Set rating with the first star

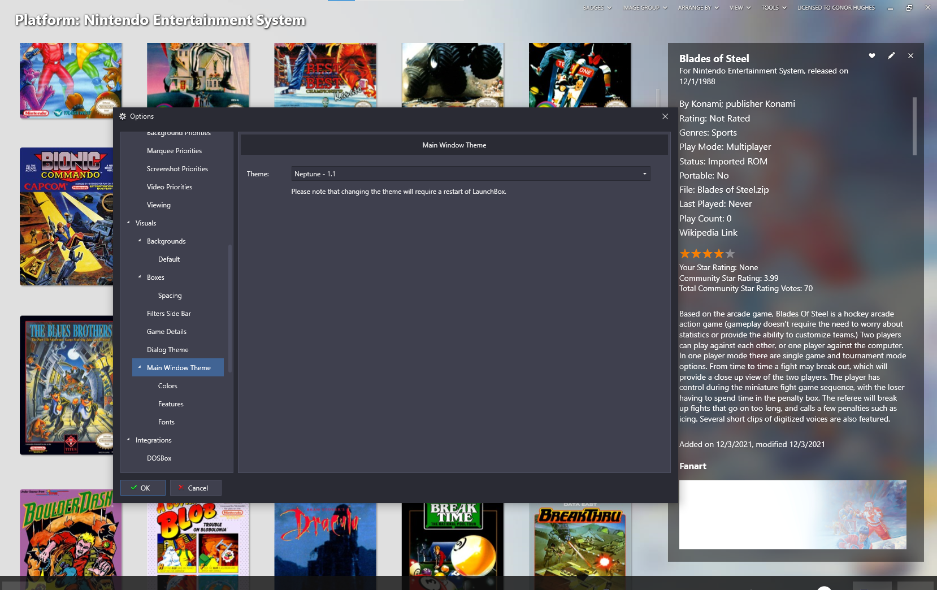click(685, 254)
